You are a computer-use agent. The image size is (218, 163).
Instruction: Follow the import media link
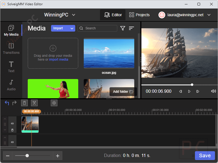[58, 60]
